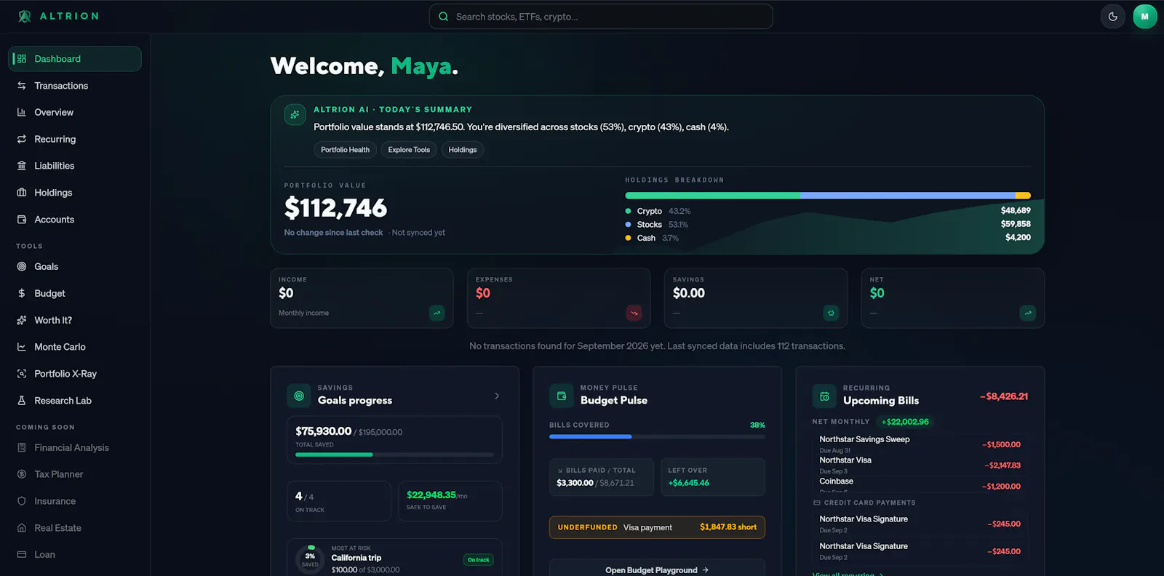Click the trend icon on the Income card

coord(437,313)
